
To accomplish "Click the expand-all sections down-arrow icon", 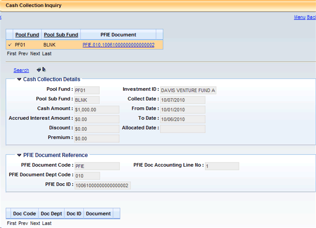I will coord(39,70).
